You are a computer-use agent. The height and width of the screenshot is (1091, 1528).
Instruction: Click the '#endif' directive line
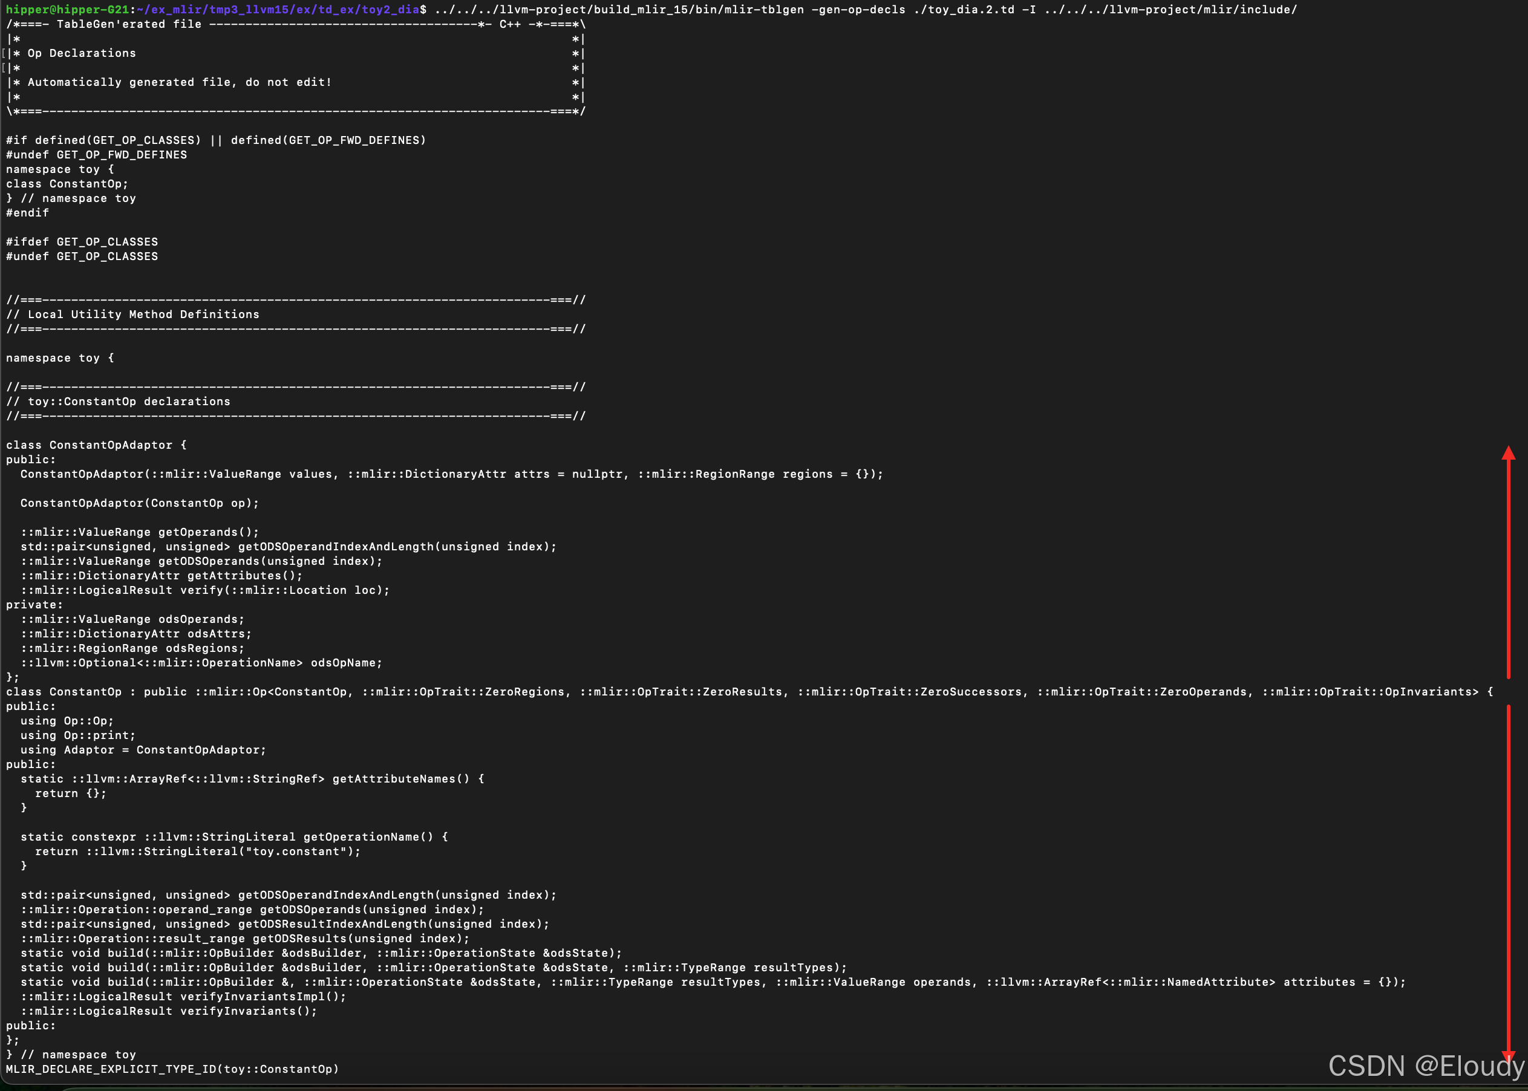[28, 212]
